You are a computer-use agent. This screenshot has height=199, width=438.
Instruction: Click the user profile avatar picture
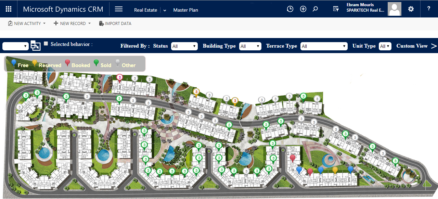click(x=394, y=9)
